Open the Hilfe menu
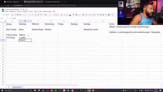This screenshot has width=163, height=92. [54, 11]
